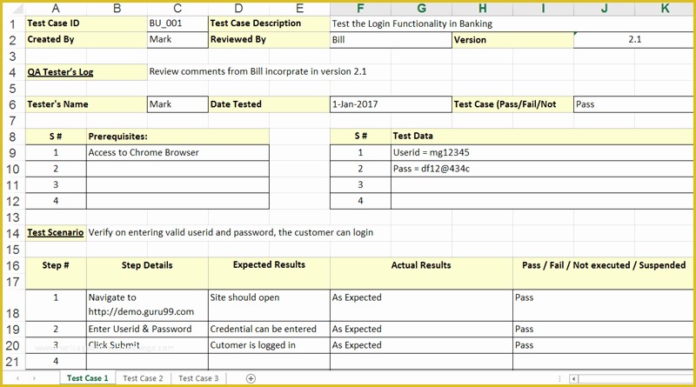Click the previous sheet navigation arrow
Image resolution: width=696 pixels, height=387 pixels.
click(x=17, y=378)
